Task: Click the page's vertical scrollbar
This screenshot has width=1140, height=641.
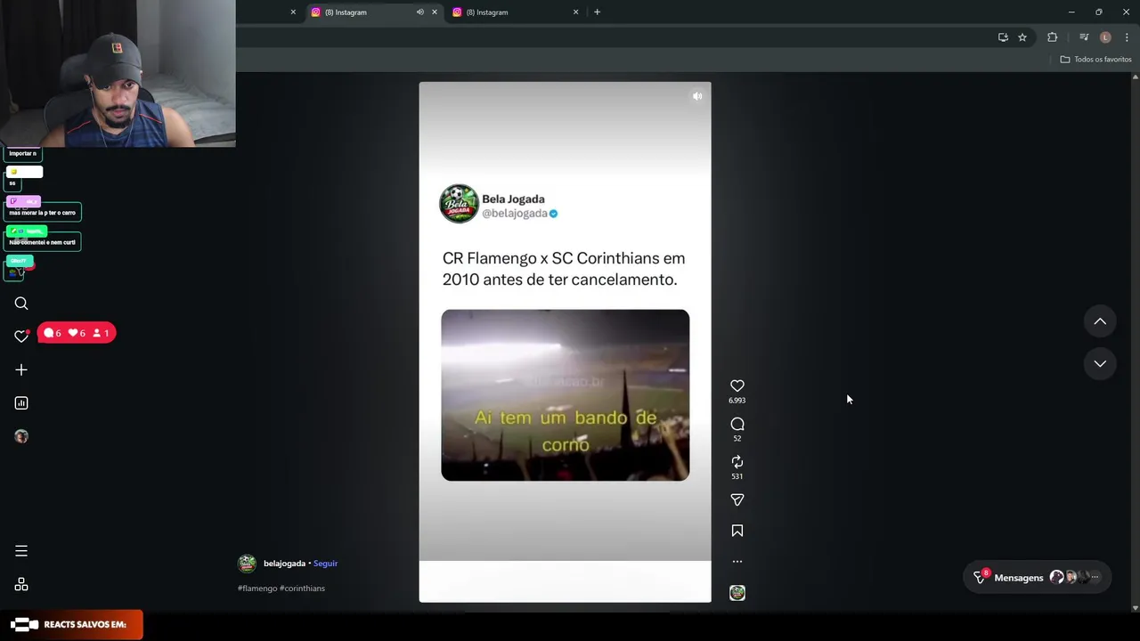Action: pyautogui.click(x=1135, y=342)
